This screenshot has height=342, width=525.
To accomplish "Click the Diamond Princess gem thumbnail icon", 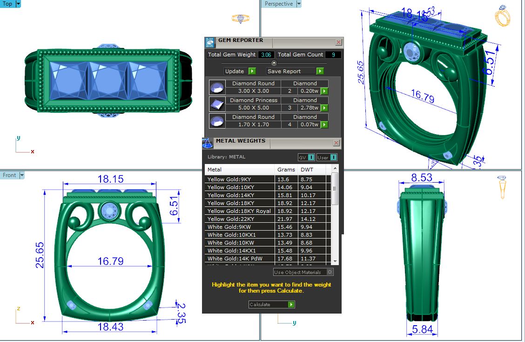I will (216, 104).
